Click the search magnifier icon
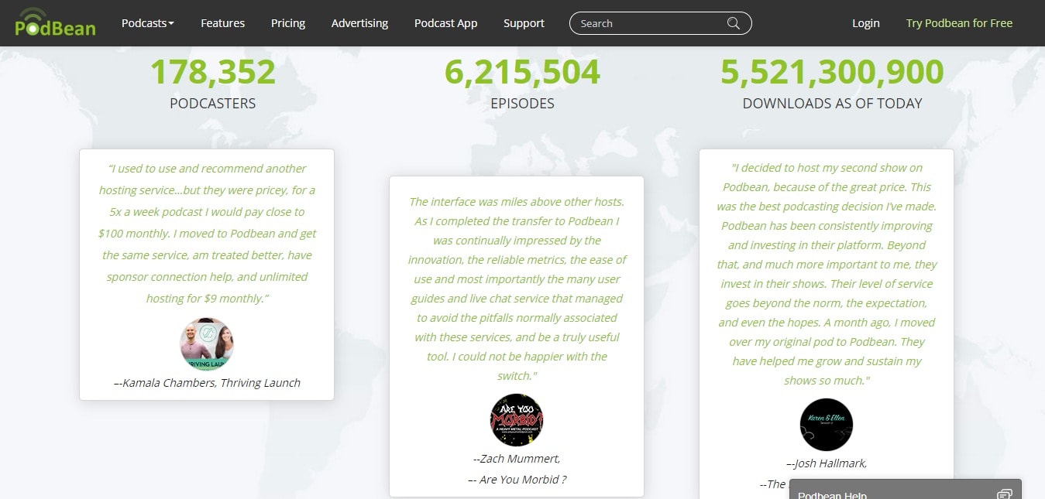 click(734, 23)
